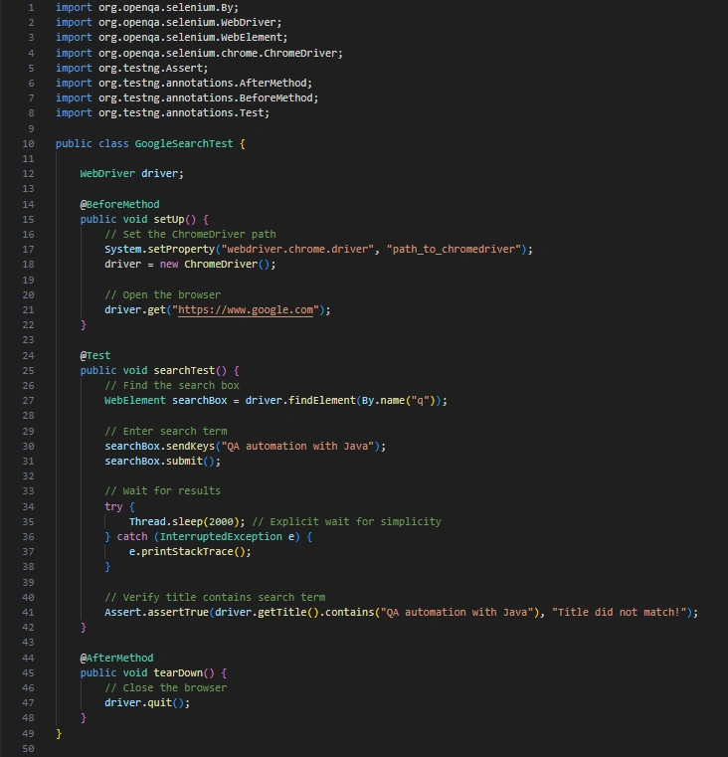Click the comment '// Set the ChromeDriver path'

pyautogui.click(x=190, y=235)
